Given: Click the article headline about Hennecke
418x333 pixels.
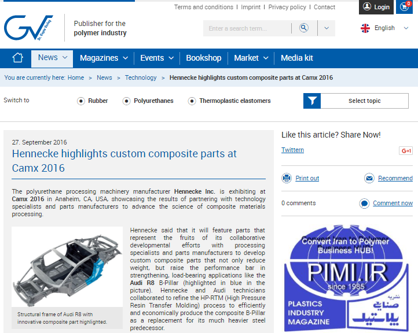Looking at the screenshot, I should click(124, 161).
